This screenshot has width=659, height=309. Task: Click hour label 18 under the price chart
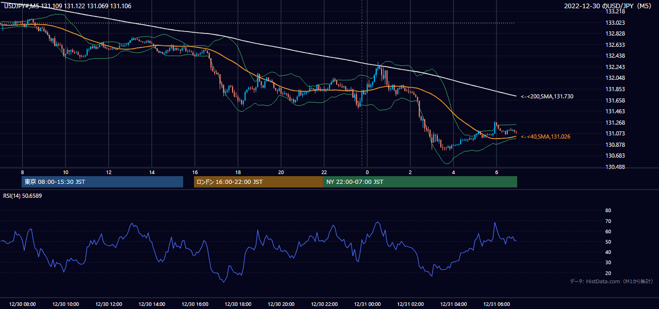tap(238, 172)
